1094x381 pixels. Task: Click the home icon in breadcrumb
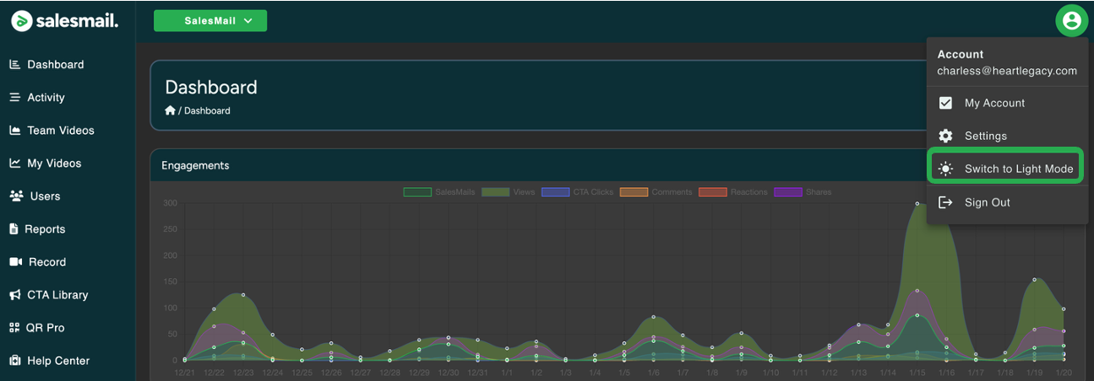[170, 110]
